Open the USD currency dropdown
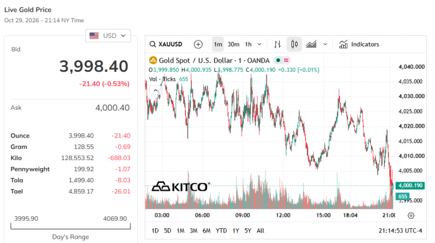Screen dimensions: 435x243 pyautogui.click(x=108, y=36)
